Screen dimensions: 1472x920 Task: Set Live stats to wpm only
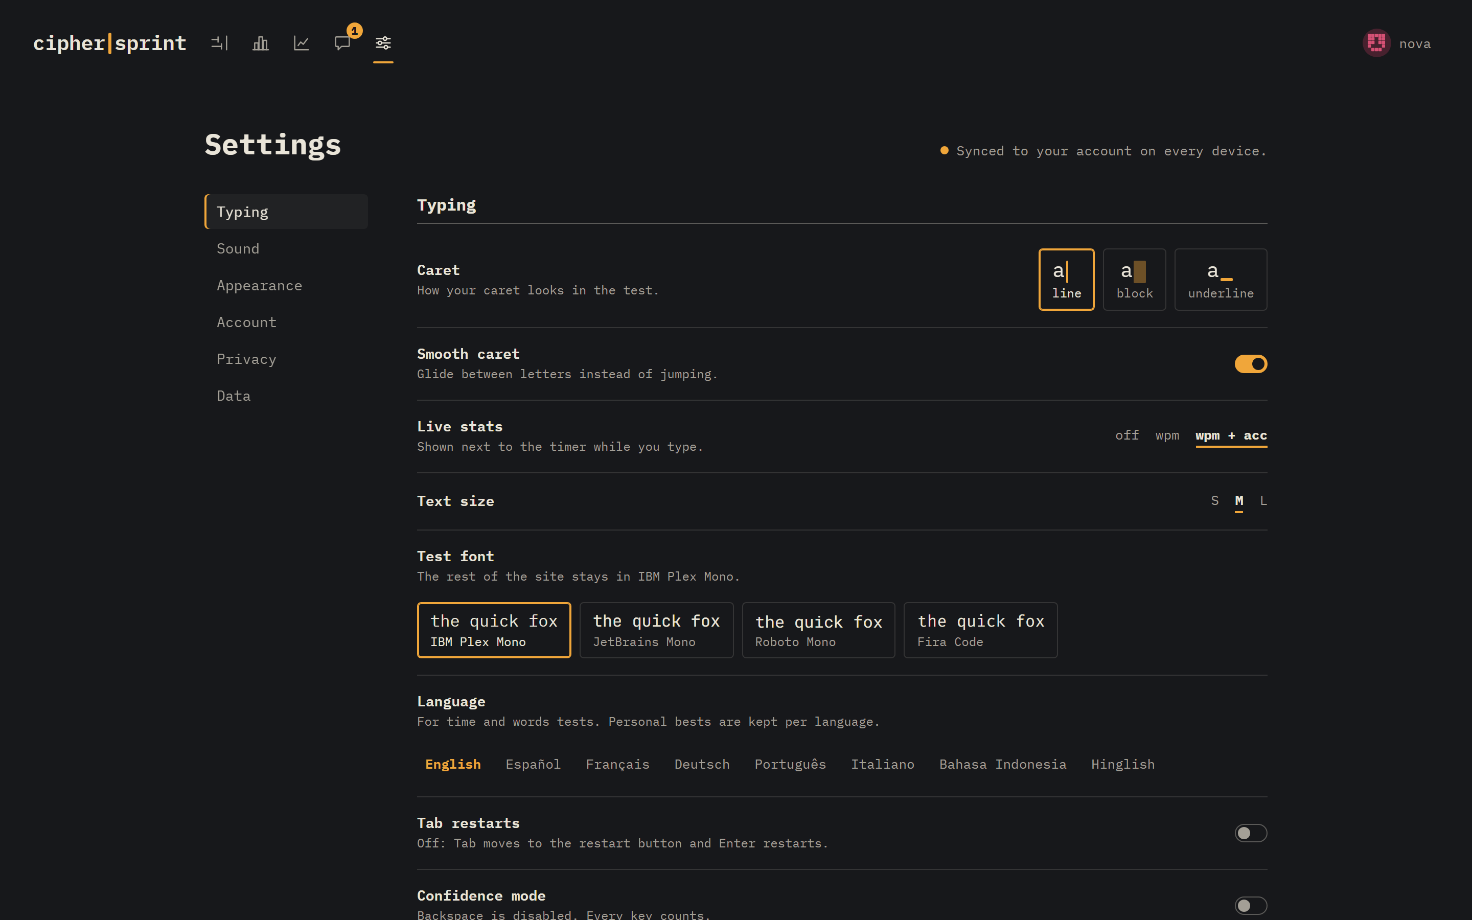1167,435
